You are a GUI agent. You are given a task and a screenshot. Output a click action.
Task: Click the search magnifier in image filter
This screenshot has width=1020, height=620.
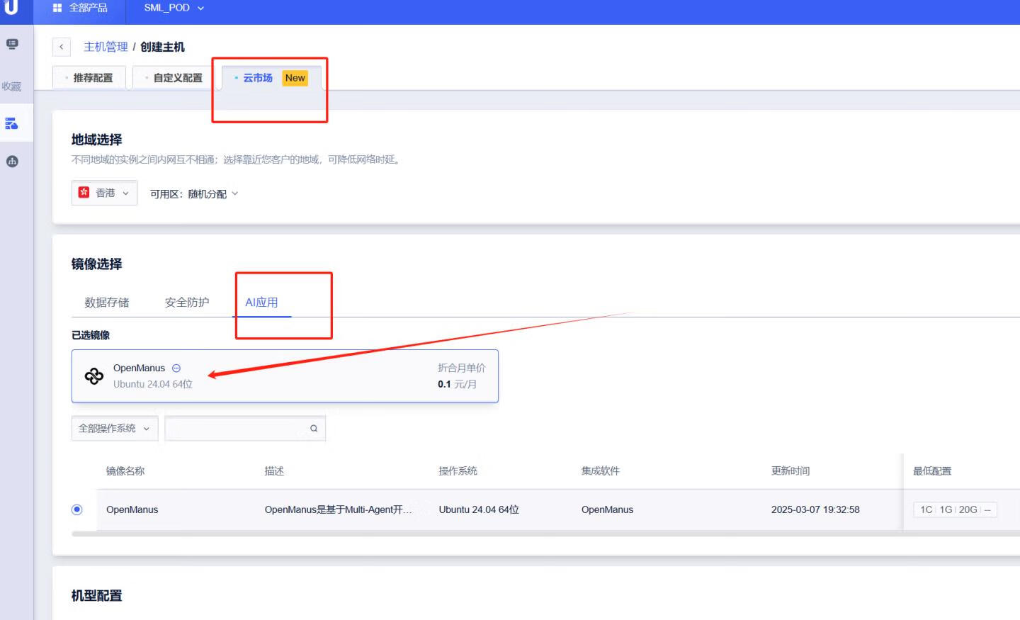[x=314, y=428]
